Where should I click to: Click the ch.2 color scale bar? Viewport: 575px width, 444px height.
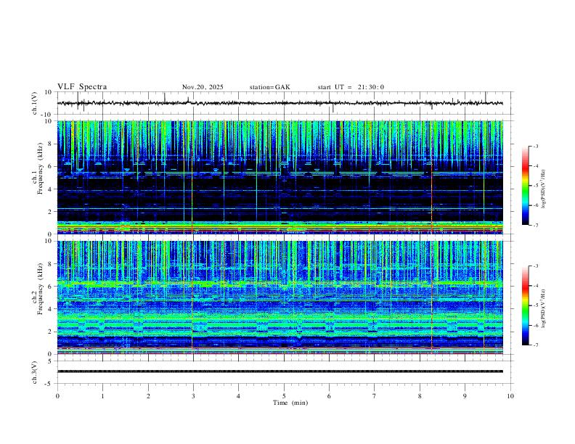coord(525,305)
